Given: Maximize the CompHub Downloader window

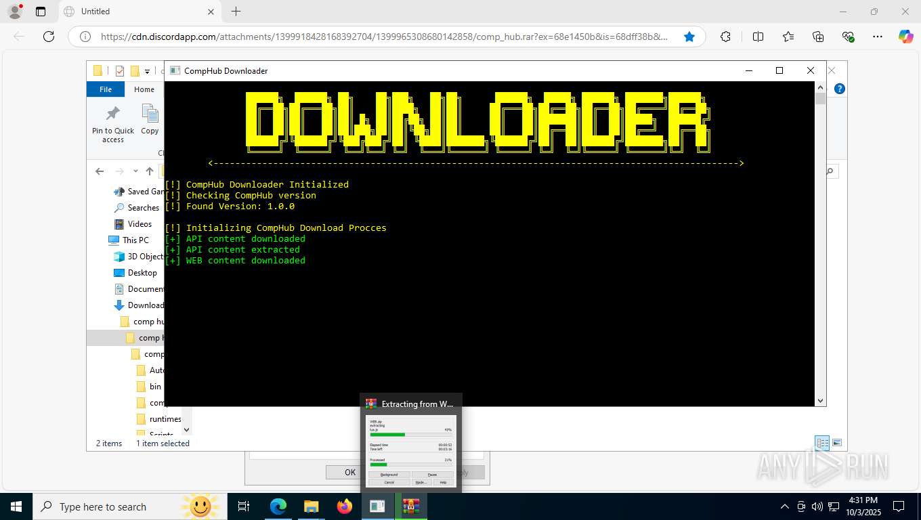Looking at the screenshot, I should [x=779, y=70].
